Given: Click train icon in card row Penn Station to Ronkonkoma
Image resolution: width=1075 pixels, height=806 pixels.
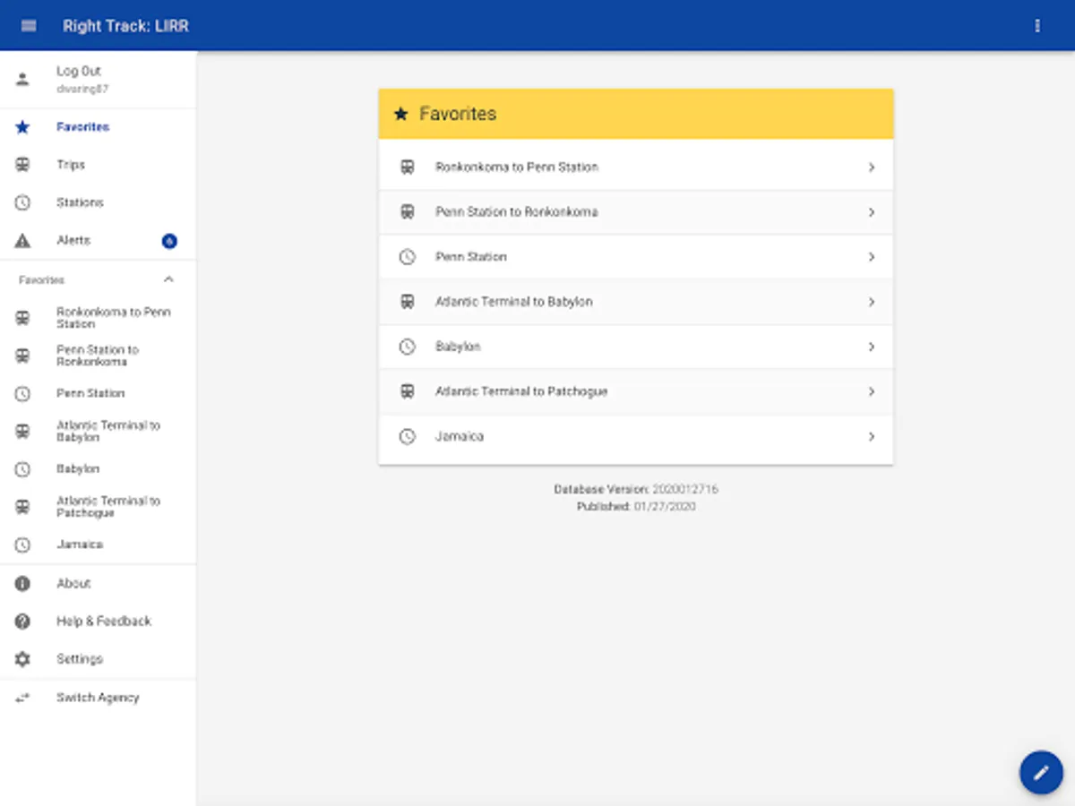Looking at the screenshot, I should tap(407, 212).
